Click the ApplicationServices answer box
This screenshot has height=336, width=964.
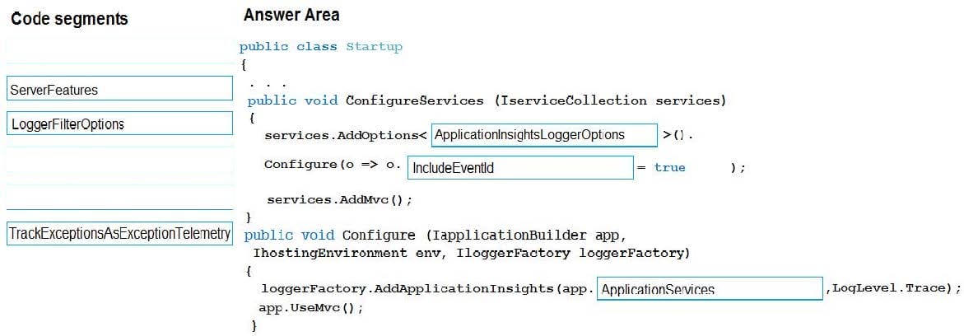tap(708, 289)
